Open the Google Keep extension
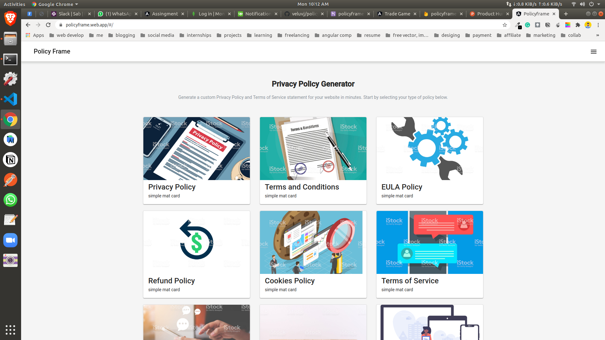The width and height of the screenshot is (605, 340). pos(538,25)
